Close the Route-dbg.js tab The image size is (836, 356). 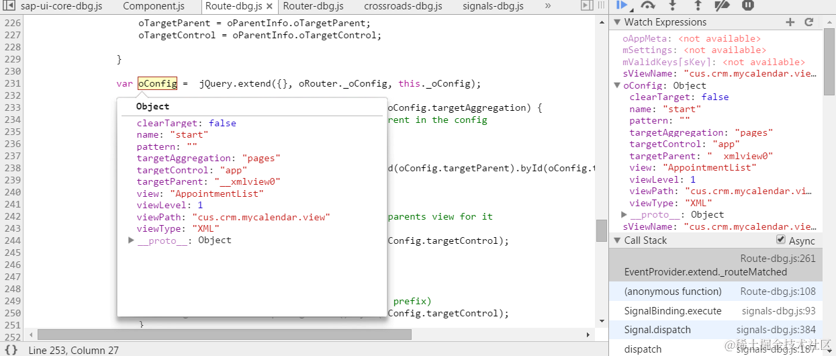click(269, 6)
